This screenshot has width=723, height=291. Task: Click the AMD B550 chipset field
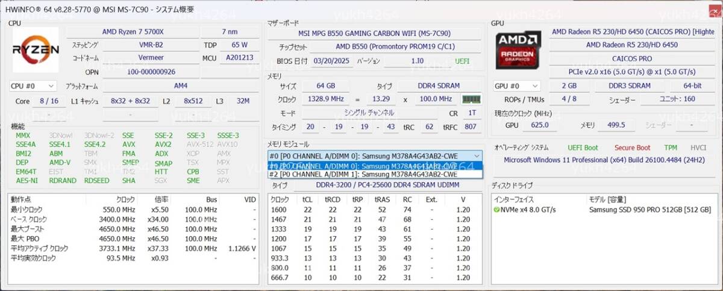tap(395, 47)
